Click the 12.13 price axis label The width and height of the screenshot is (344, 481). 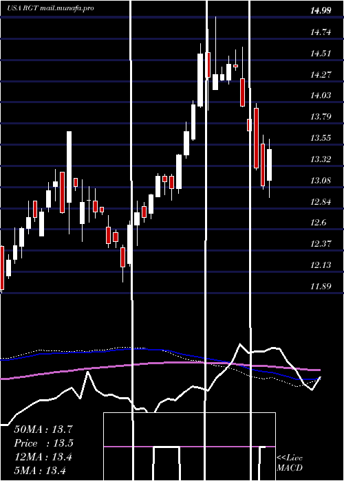click(321, 265)
